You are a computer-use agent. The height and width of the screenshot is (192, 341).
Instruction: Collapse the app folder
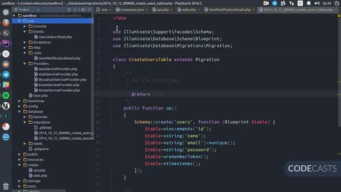[20, 21]
